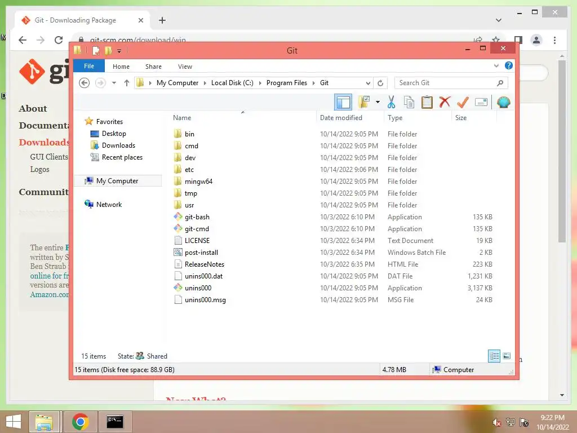Expand arrow after Program Files breadcrumb
This screenshot has width=577, height=433.
point(314,83)
